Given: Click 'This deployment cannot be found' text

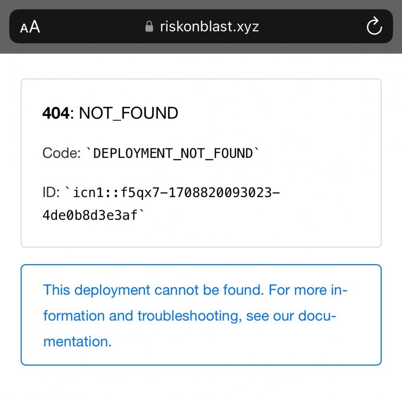Looking at the screenshot, I should 153,290.
